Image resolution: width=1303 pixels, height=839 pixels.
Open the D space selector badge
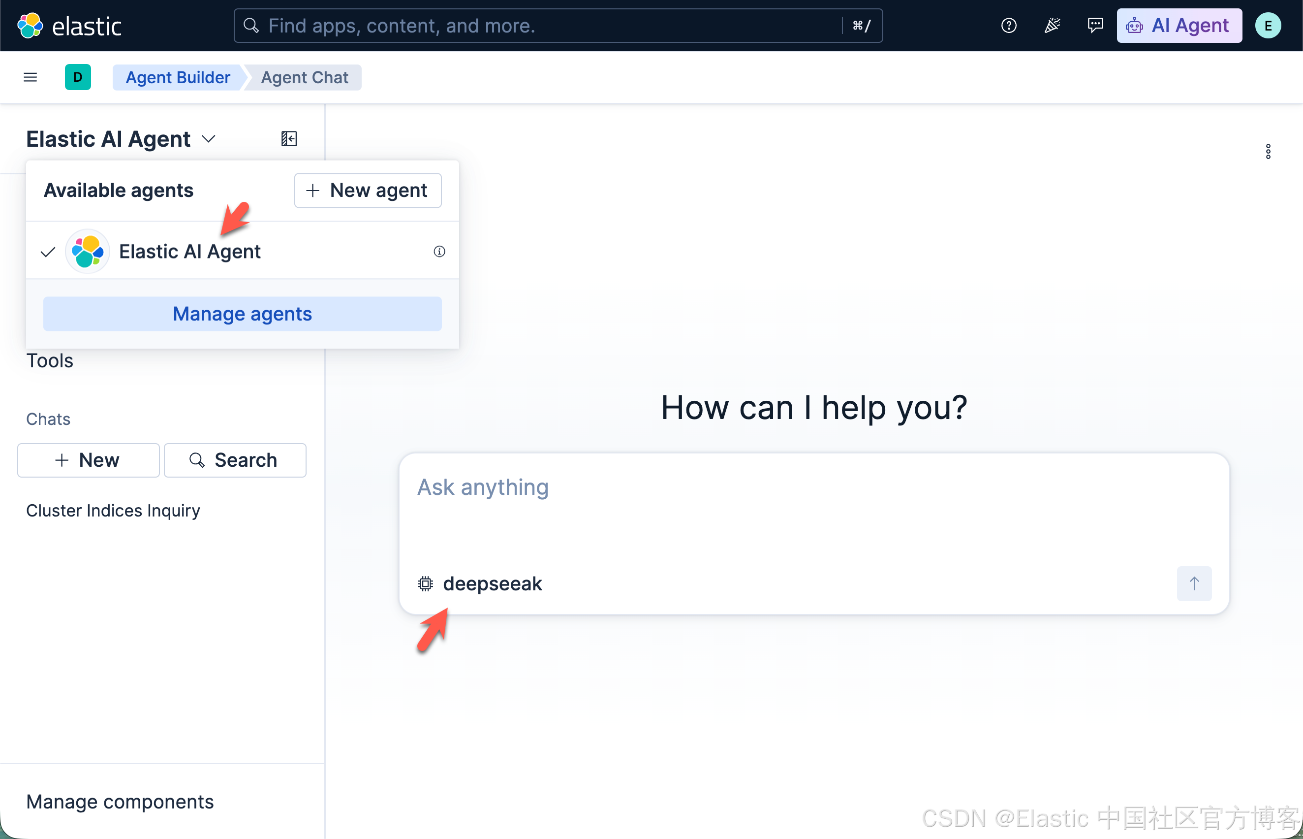pos(78,77)
